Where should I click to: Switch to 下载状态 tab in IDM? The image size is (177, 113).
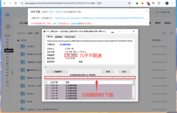click(x=49, y=37)
